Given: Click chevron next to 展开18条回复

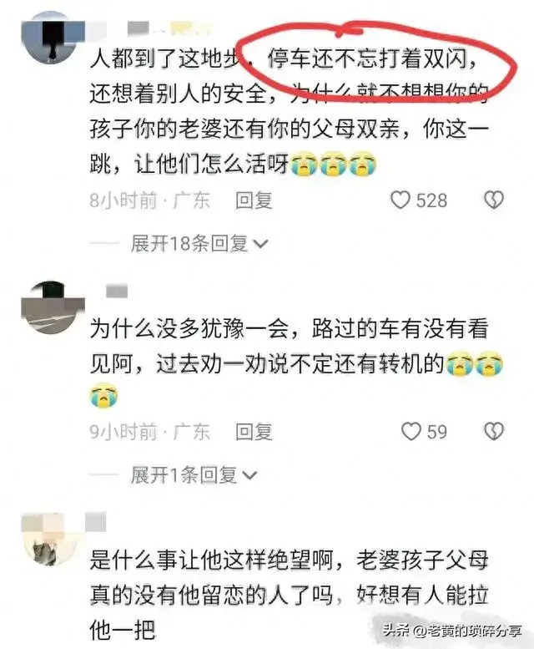Looking at the screenshot, I should tap(260, 244).
